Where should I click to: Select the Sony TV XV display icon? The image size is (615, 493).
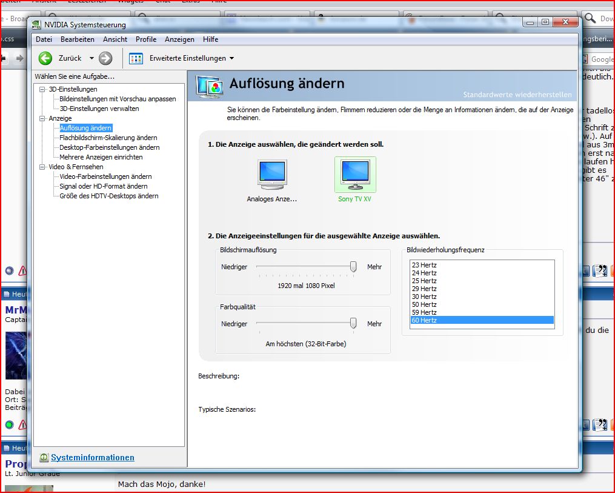[355, 175]
